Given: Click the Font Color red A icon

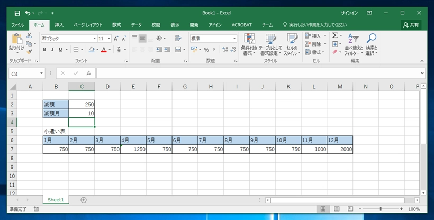Looking at the screenshot, I should (104, 50).
